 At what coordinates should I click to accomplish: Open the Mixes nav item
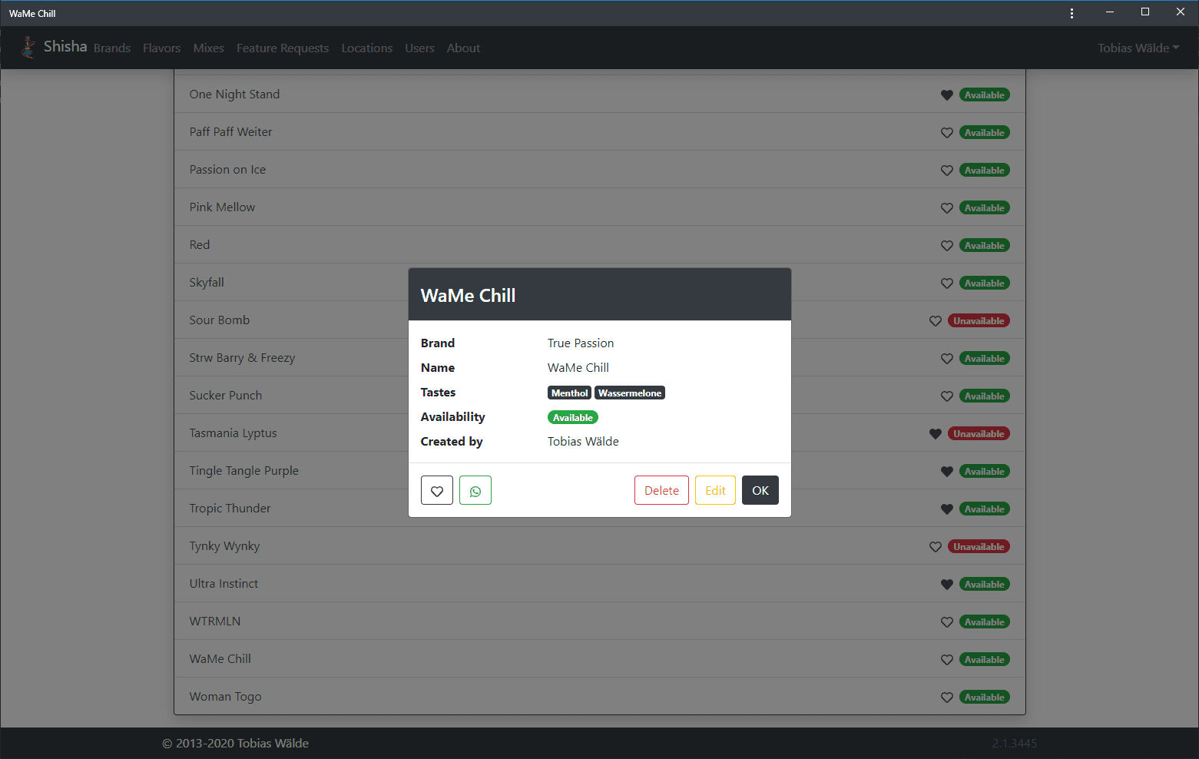[209, 48]
